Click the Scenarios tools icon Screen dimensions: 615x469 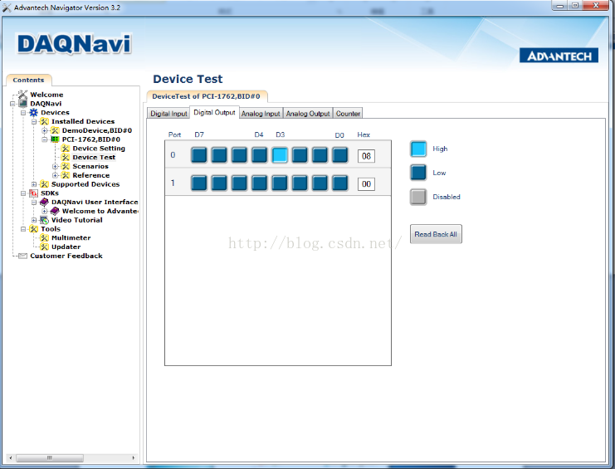[66, 167]
